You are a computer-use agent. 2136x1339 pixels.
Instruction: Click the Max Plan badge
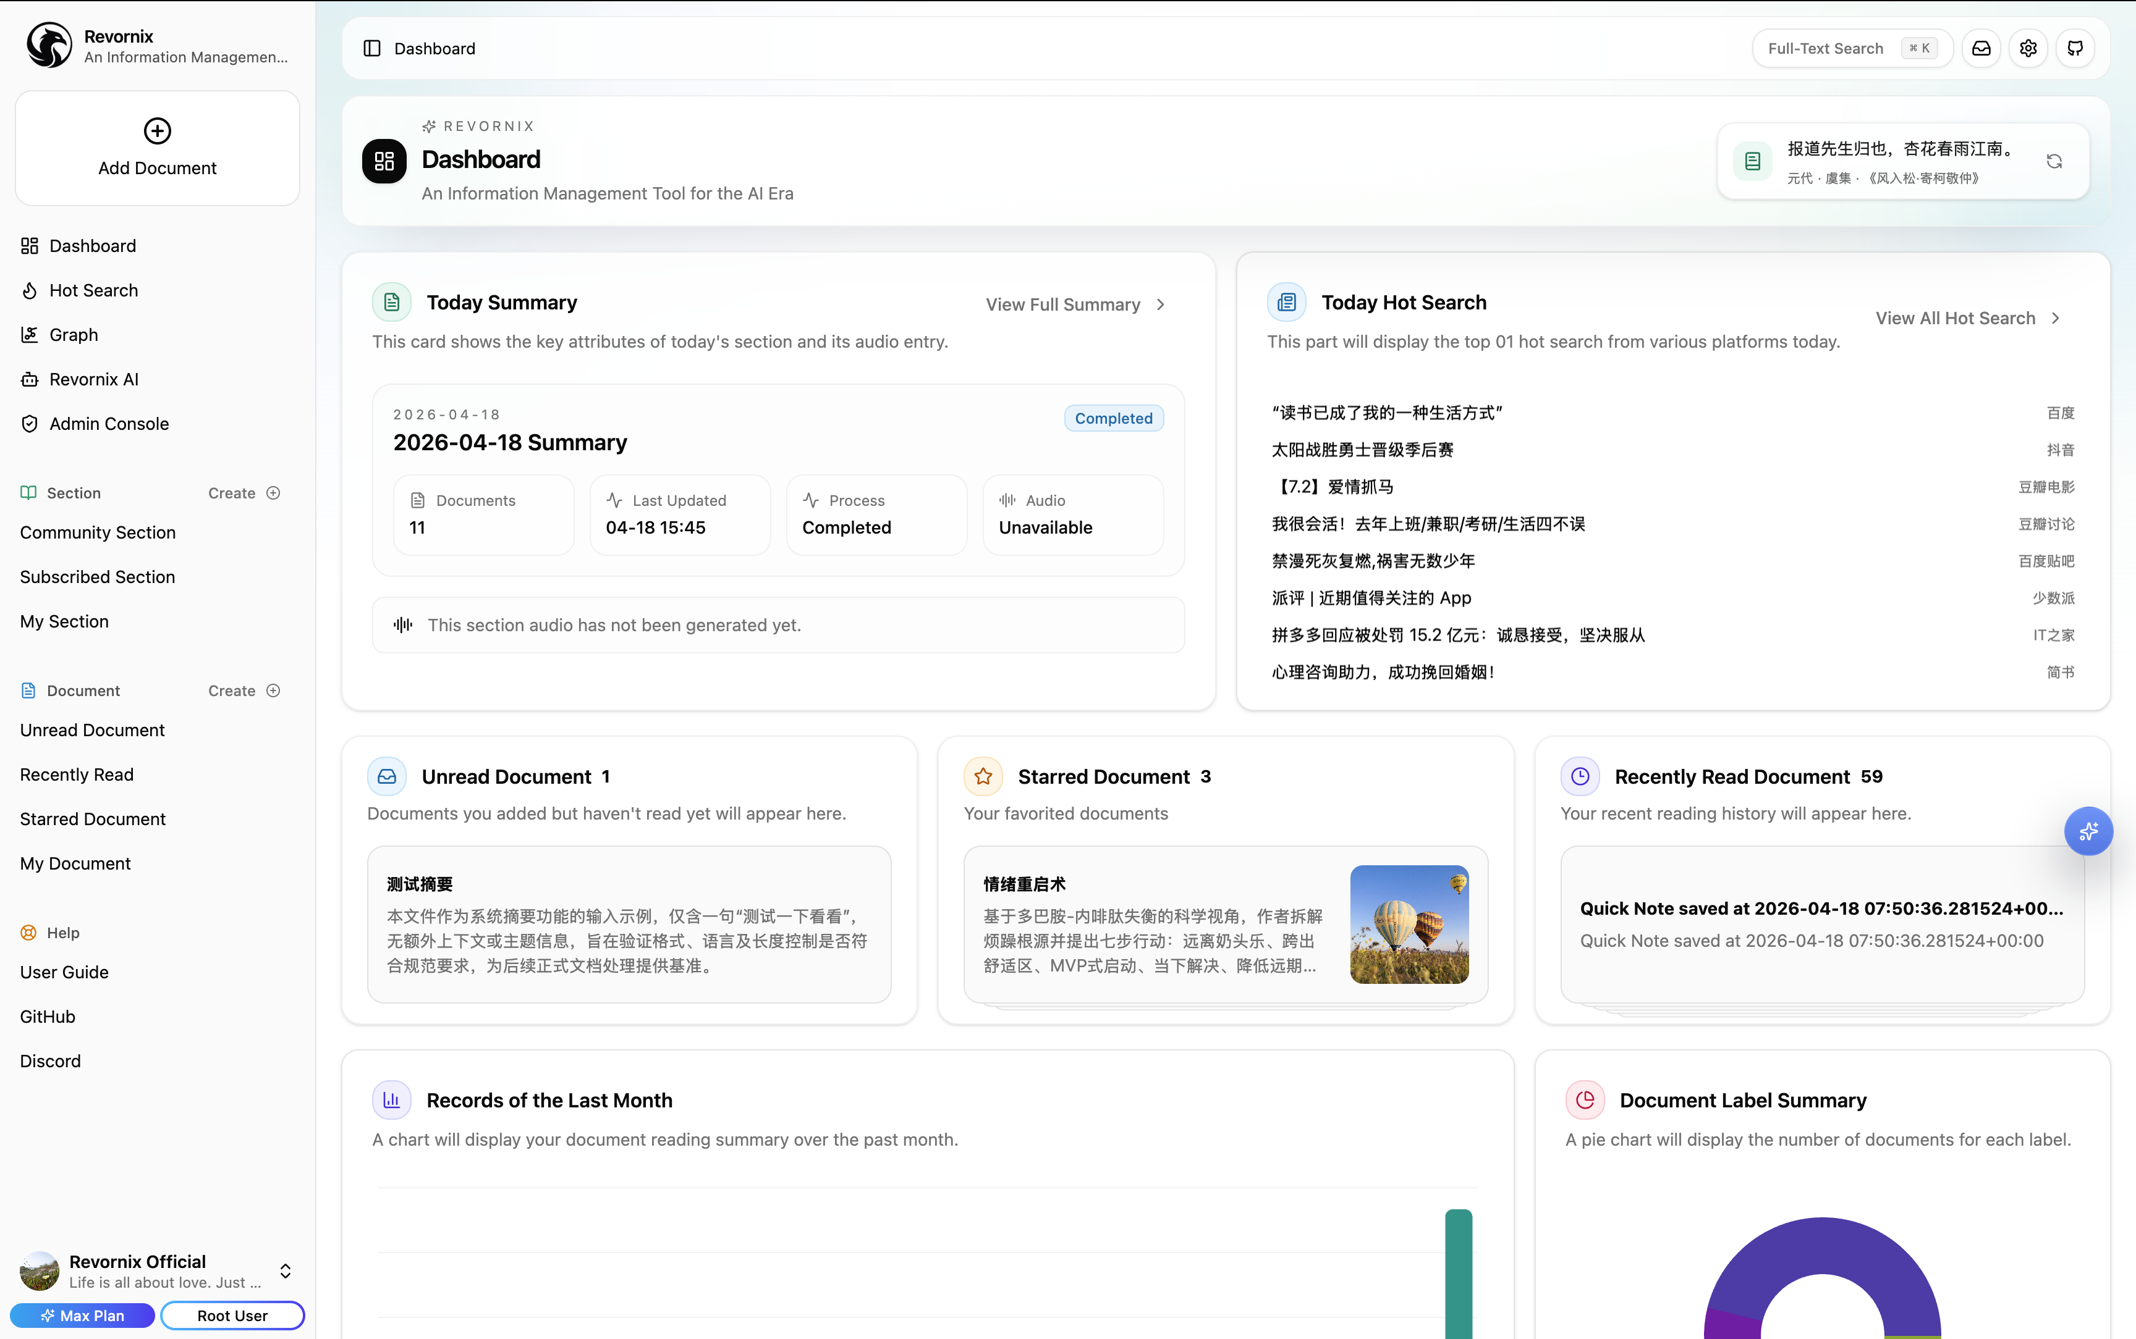(x=82, y=1316)
